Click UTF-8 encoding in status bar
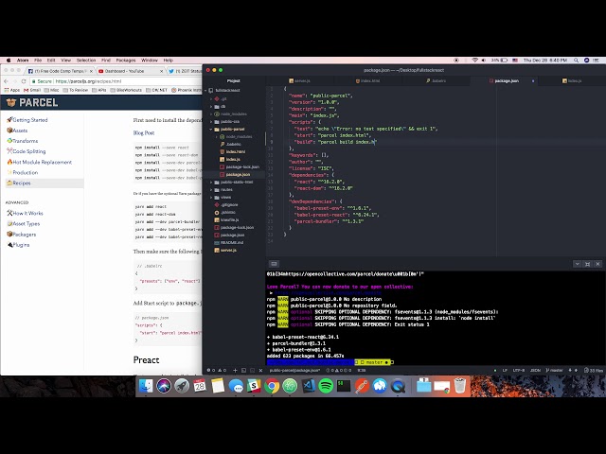Viewport: 606px width, 454px height. pyautogui.click(x=519, y=370)
